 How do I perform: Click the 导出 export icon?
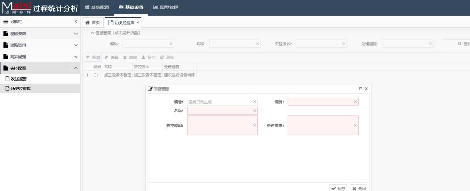tap(143, 57)
